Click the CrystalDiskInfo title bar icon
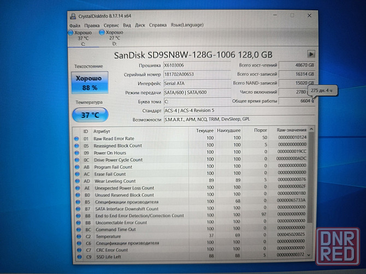Viewport: 366px width, 274px height. [73, 16]
